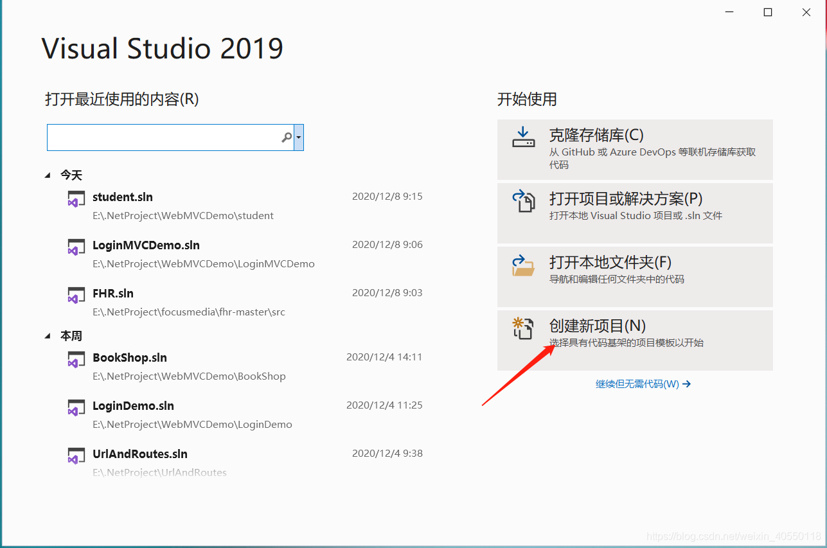Click path E:\.NetProject\WebMVCDemo\LoginMVCDemo
This screenshot has width=827, height=548.
point(204,264)
